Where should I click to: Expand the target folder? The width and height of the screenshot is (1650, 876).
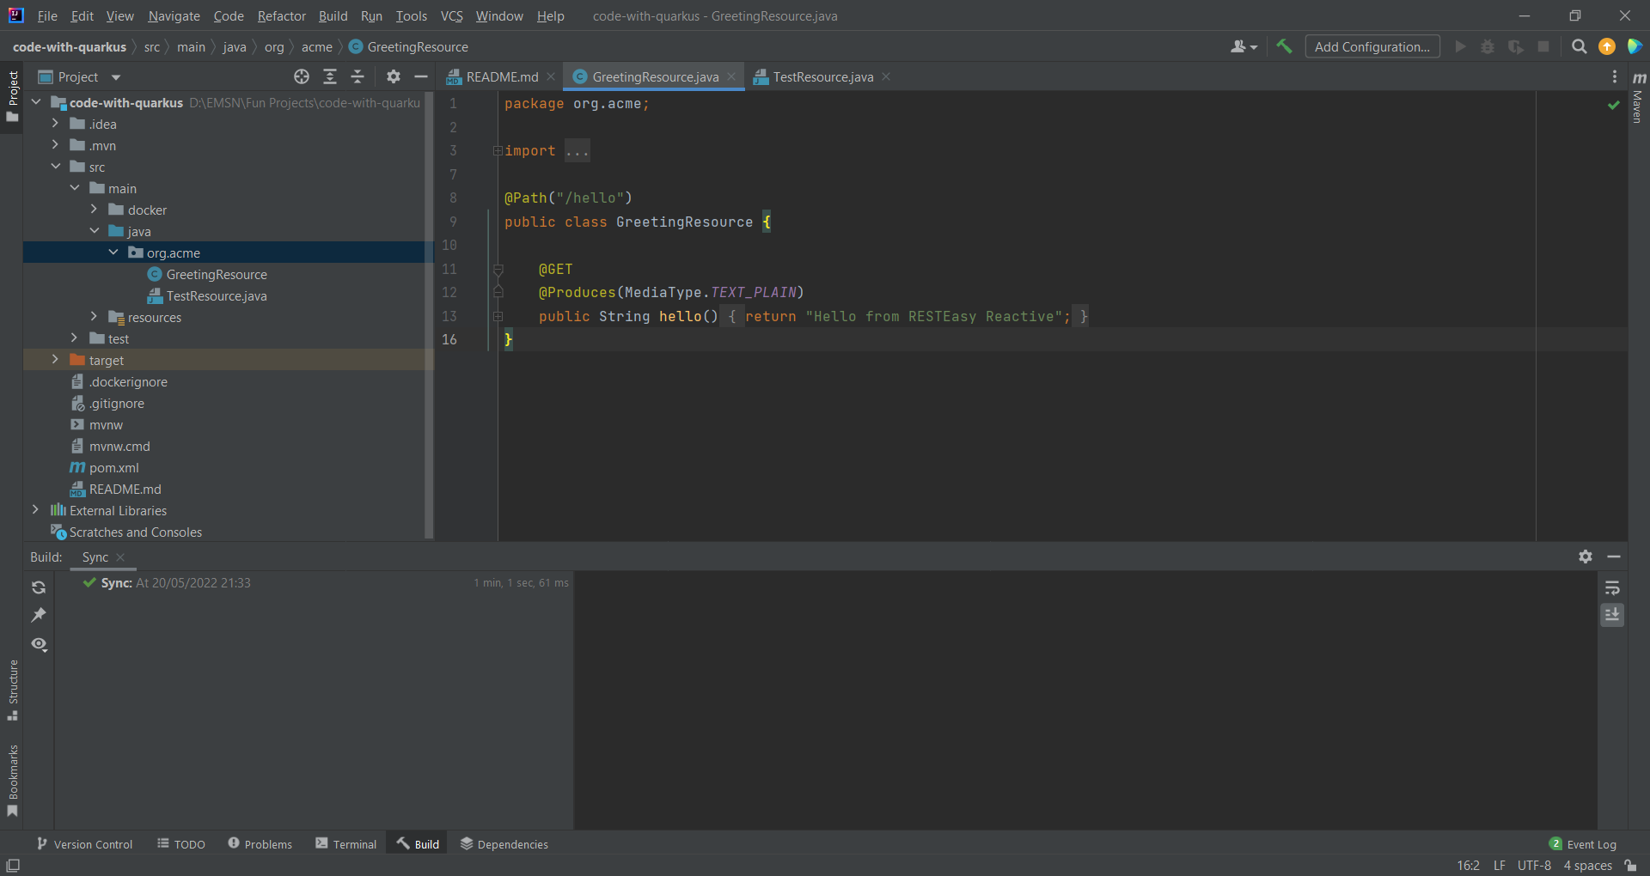(55, 360)
